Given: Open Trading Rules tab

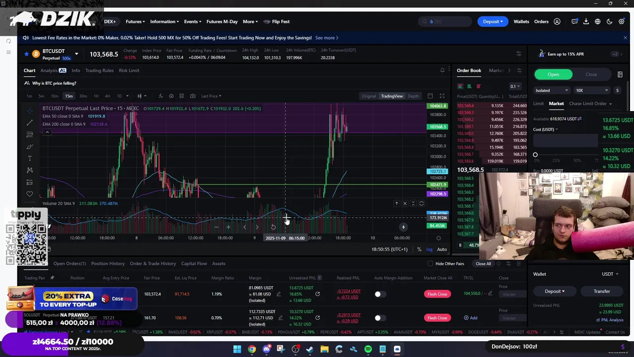Looking at the screenshot, I should point(99,70).
